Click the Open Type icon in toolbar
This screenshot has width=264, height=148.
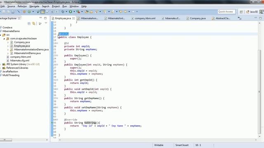pyautogui.click(x=87, y=12)
